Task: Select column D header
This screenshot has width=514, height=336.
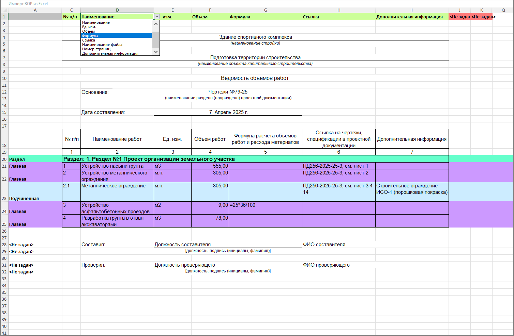Action: pyautogui.click(x=117, y=10)
